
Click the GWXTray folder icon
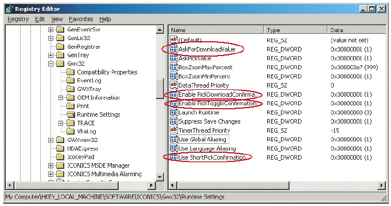coord(71,89)
